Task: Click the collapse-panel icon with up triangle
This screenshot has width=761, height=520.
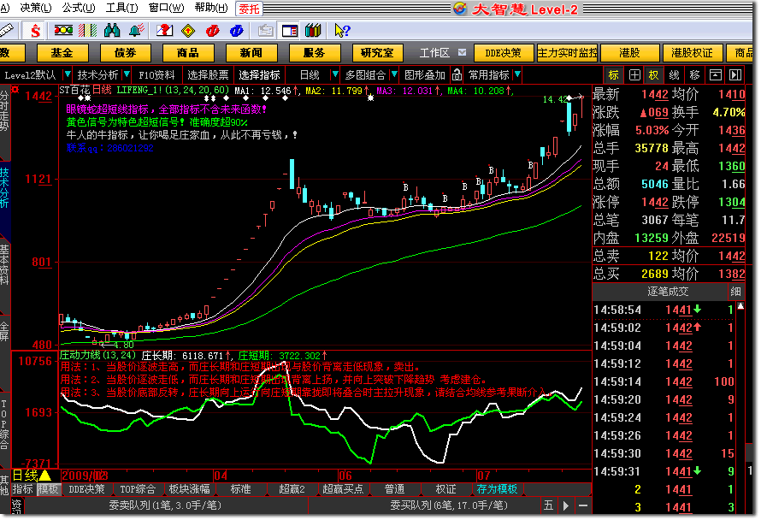Action: point(716,74)
